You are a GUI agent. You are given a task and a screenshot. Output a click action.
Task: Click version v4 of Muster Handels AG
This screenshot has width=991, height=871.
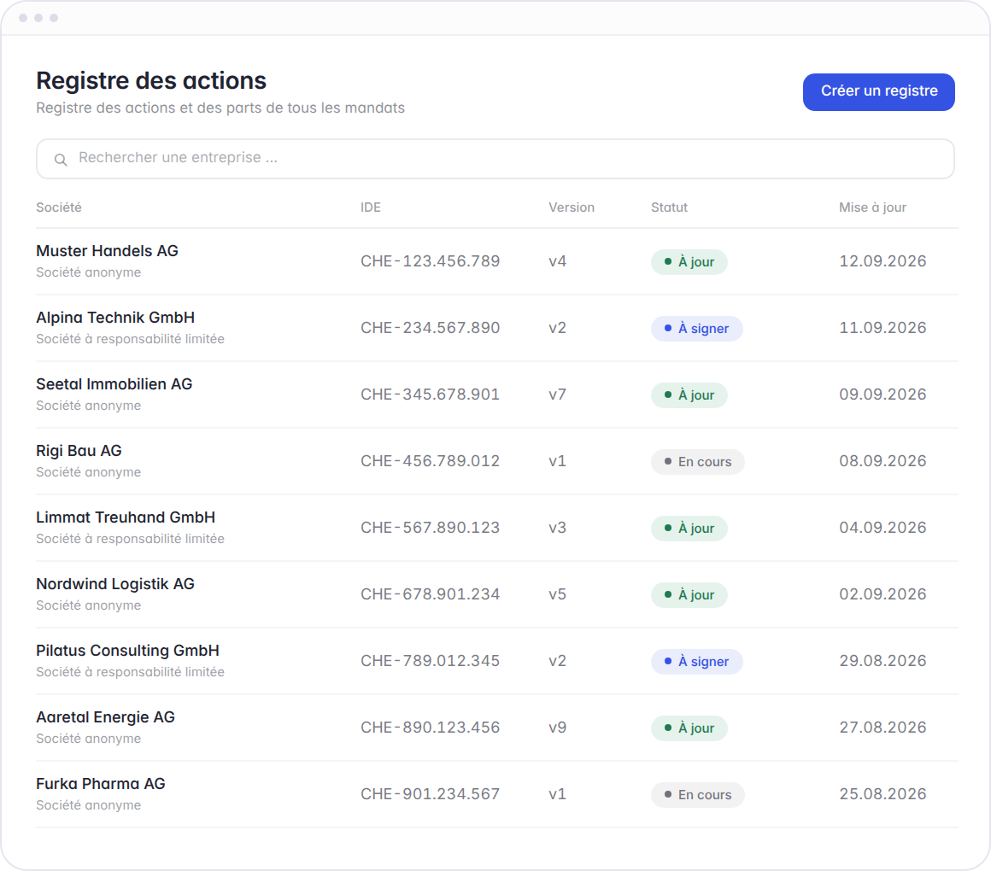[557, 261]
